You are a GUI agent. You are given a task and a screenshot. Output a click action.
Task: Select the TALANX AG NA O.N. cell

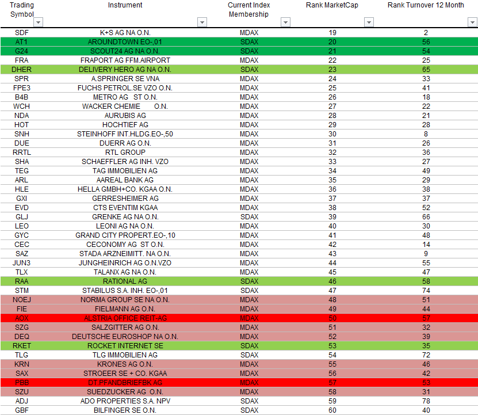(x=125, y=272)
